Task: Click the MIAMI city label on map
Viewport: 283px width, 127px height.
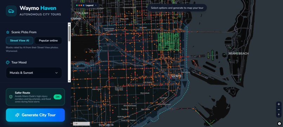Action: coord(176,76)
